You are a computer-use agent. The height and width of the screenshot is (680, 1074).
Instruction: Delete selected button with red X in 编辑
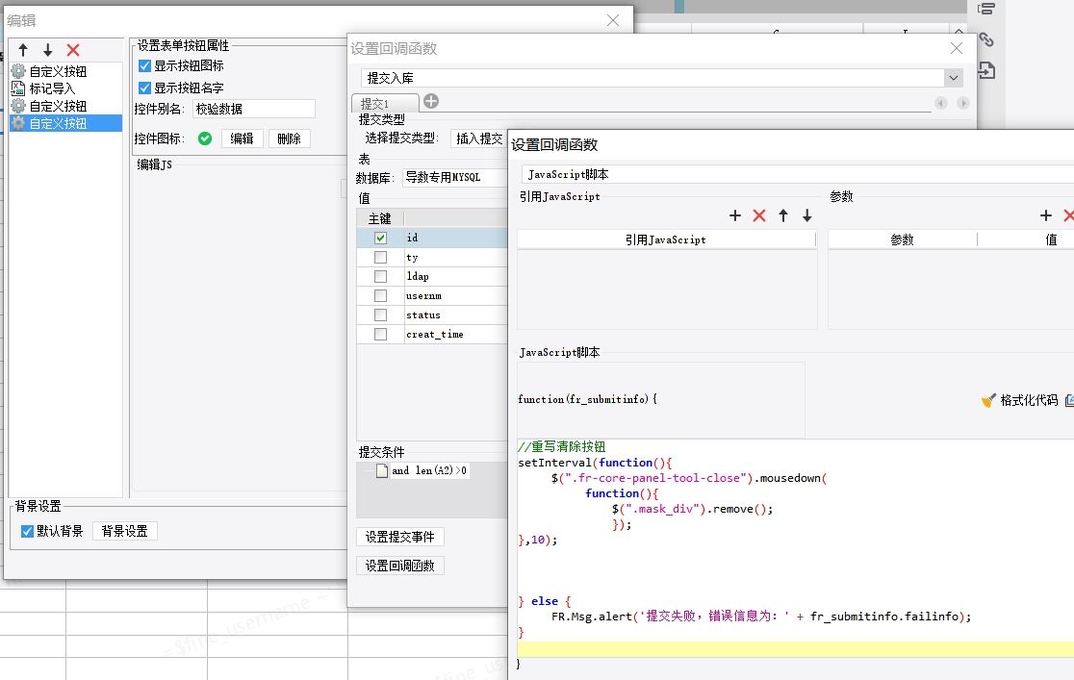(x=73, y=50)
